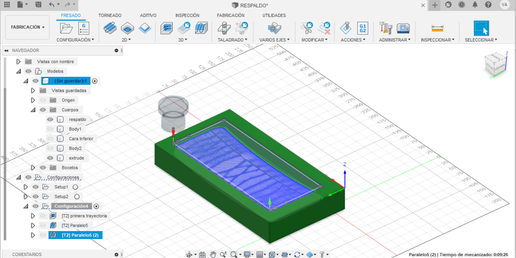516x258 pixels.
Task: Redo the last undone action
Action: click(67, 5)
